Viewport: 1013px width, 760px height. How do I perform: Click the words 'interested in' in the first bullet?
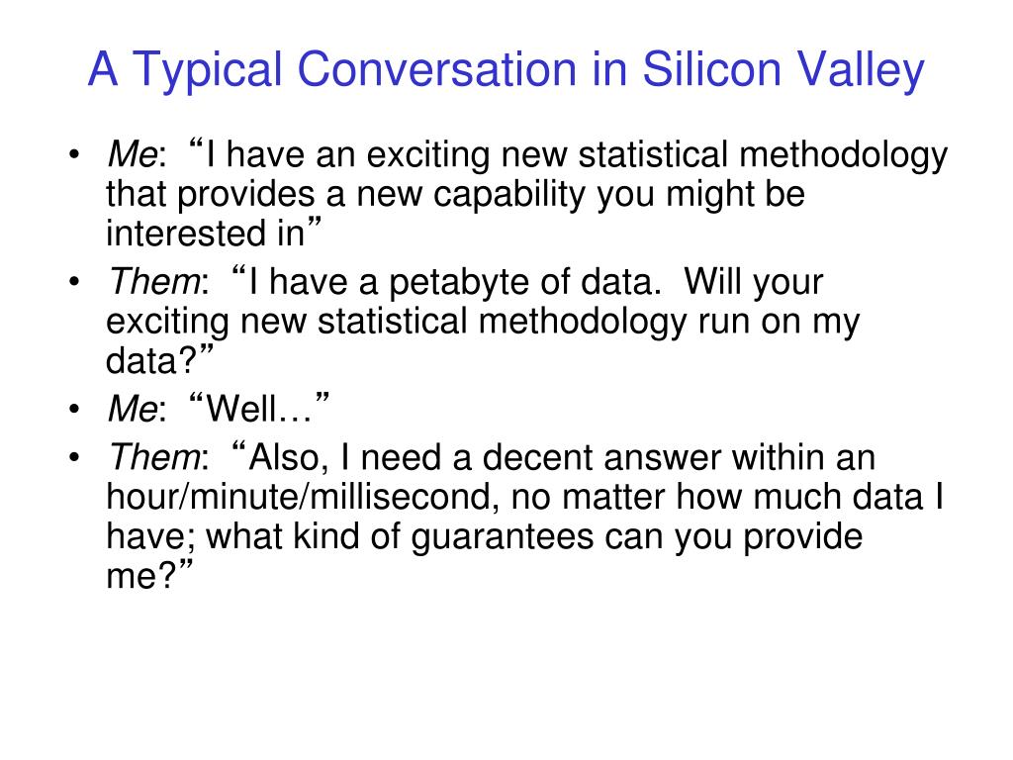click(205, 233)
